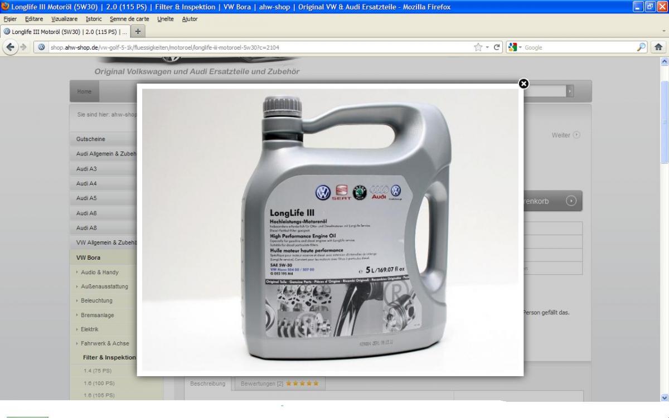This screenshot has height=418, width=669.
Task: Open the Unelte menu
Action: 165,19
